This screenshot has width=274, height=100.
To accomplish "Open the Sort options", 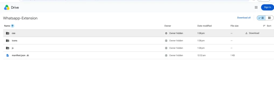I will [267, 26].
